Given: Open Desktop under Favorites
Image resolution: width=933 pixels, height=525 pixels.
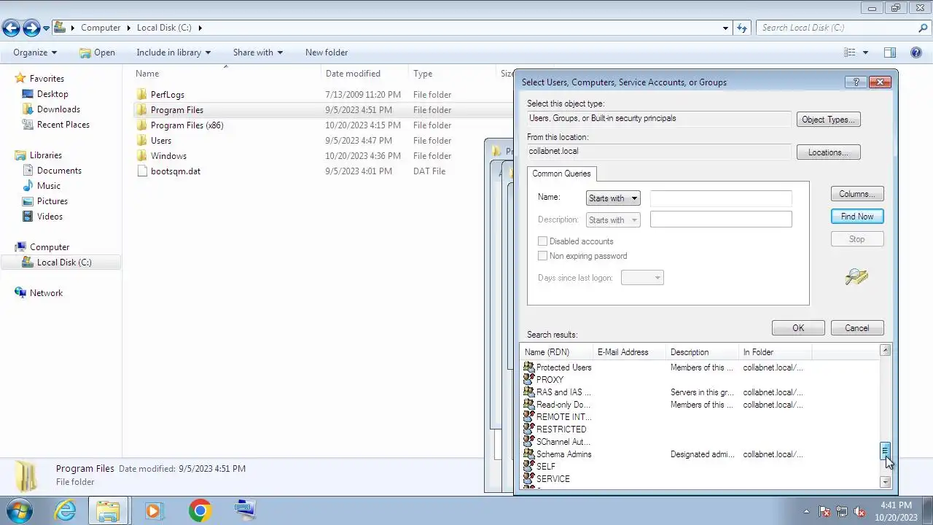Looking at the screenshot, I should click(52, 94).
